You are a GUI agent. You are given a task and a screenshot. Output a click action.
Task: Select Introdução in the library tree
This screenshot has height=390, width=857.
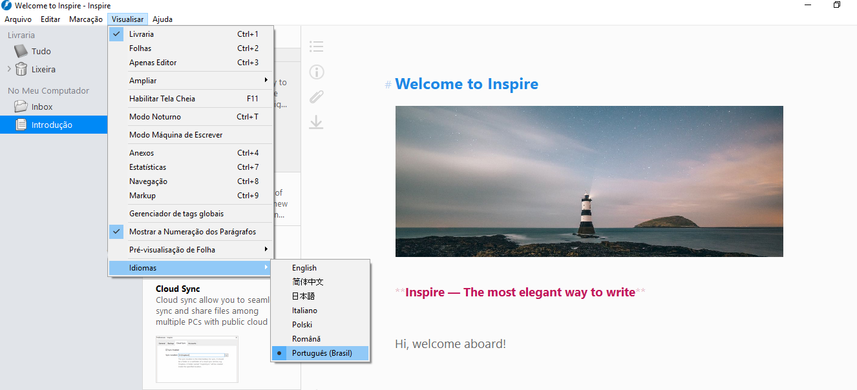54,125
